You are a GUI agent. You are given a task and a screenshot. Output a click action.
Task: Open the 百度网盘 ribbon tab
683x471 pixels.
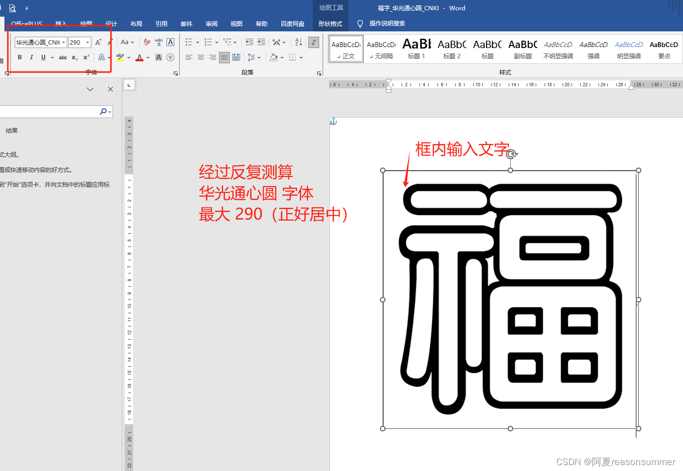pos(293,24)
